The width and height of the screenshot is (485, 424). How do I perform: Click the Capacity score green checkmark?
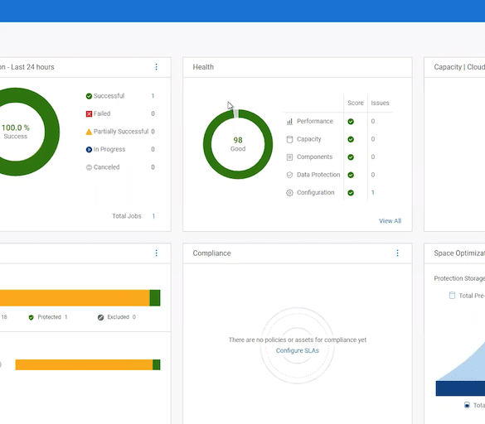[351, 139]
